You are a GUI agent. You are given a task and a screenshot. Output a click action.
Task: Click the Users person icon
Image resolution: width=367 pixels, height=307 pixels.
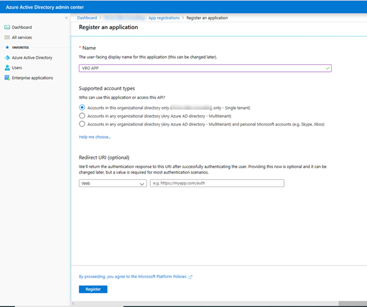click(x=7, y=68)
